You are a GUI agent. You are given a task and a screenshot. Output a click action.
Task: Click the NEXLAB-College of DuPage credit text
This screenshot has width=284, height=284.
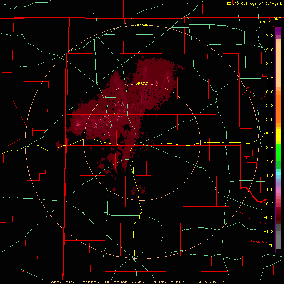pos(252,3)
